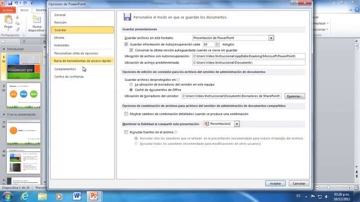Enable Incrustar fuentes en el archivo
The width and height of the screenshot is (360, 202).
(x=126, y=132)
